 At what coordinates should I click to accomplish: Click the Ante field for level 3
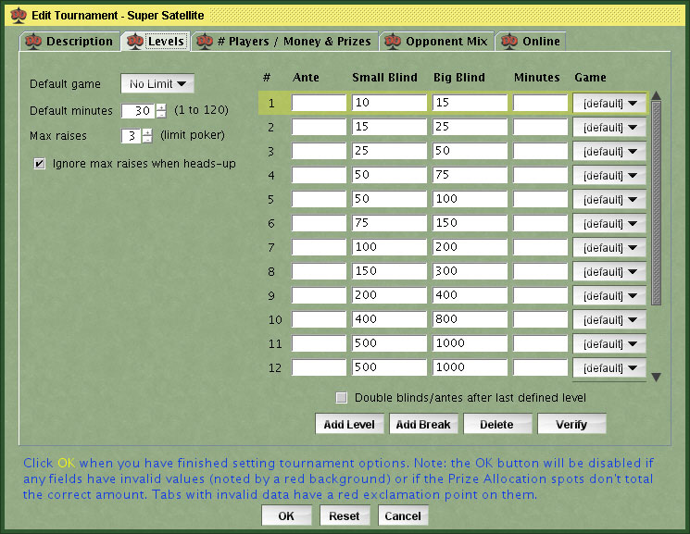tap(319, 152)
